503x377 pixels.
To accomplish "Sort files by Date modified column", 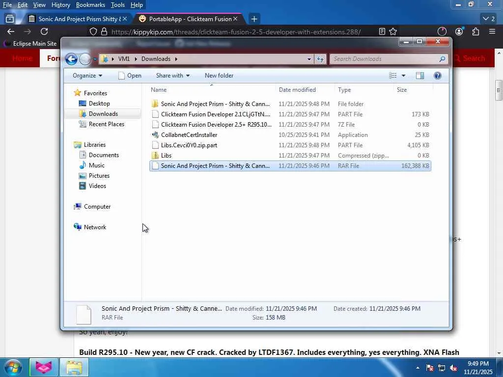I will point(305,90).
